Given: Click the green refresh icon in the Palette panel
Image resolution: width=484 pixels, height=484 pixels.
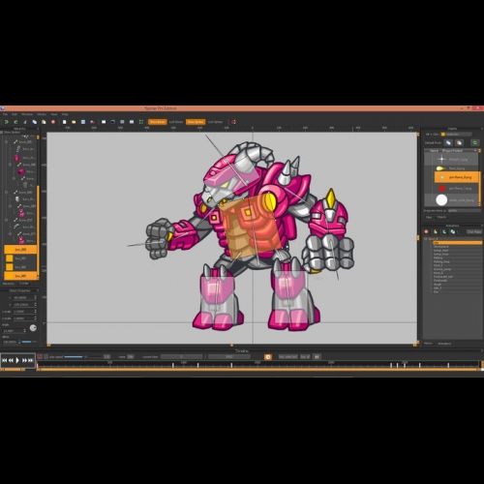Looking at the screenshot, I should [x=475, y=142].
